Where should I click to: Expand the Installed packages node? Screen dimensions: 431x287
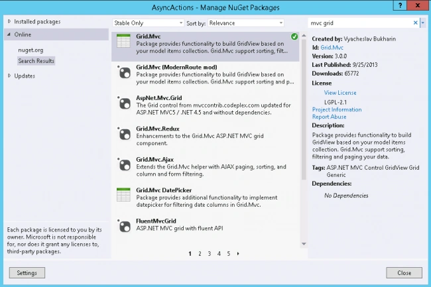pyautogui.click(x=9, y=21)
